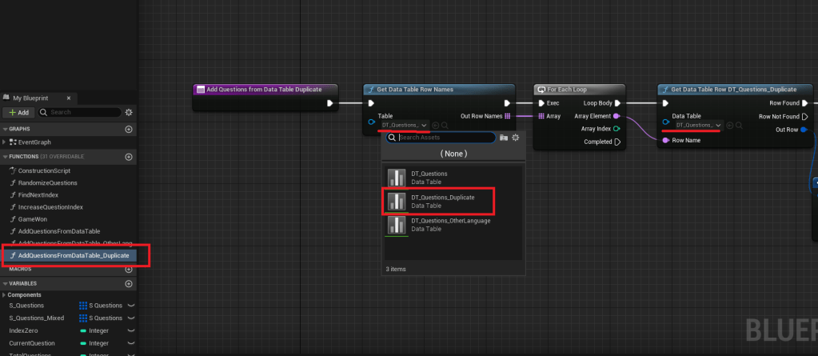The height and width of the screenshot is (356, 818).
Task: Click the gear icon in asset picker
Action: (x=516, y=138)
